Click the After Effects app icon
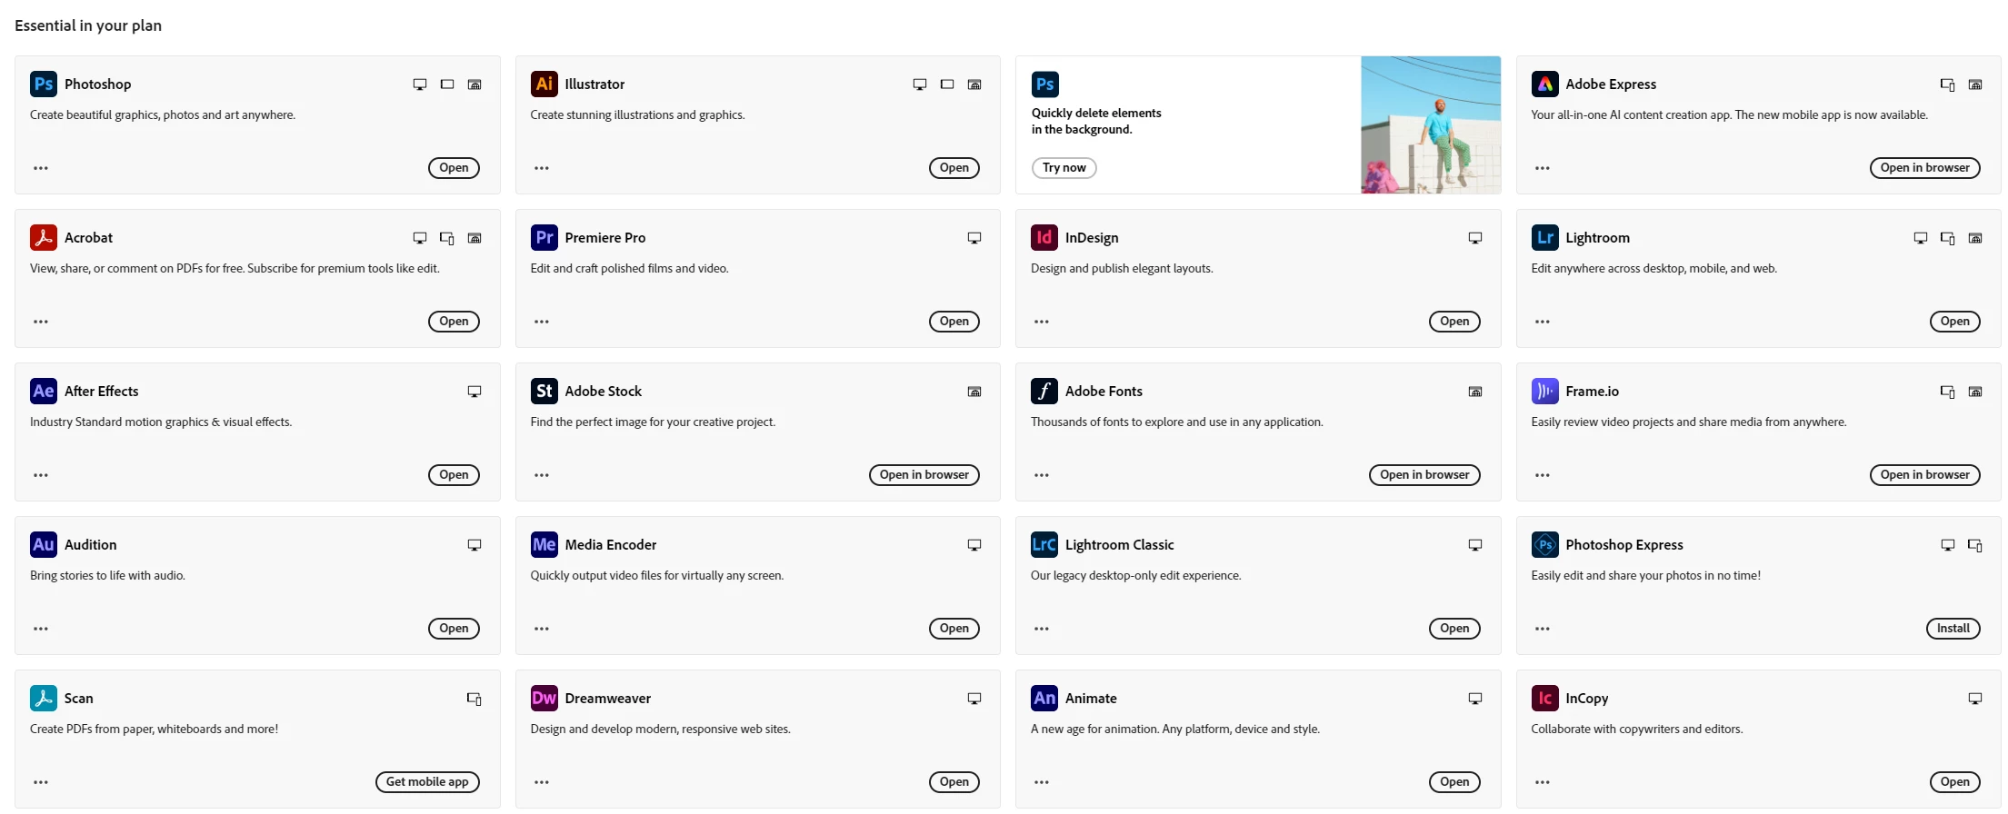Viewport: 2008px width, 814px height. pyautogui.click(x=43, y=391)
